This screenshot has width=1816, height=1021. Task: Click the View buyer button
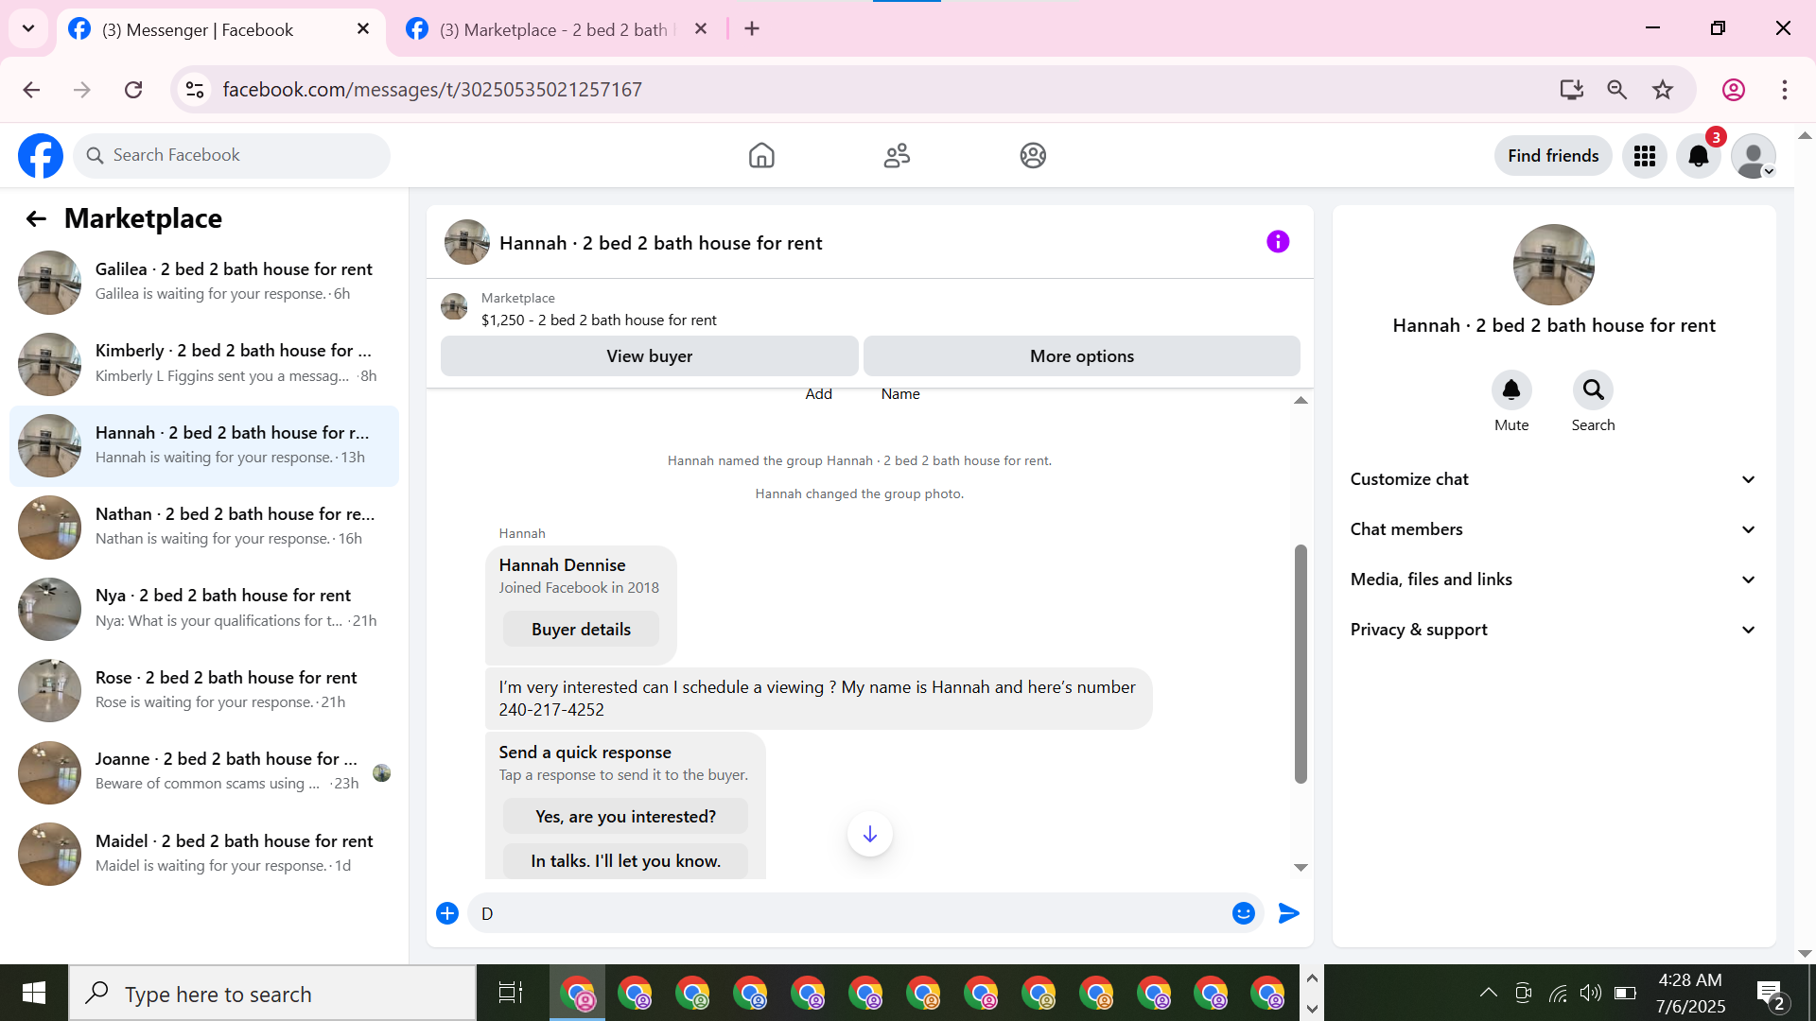[x=650, y=356]
